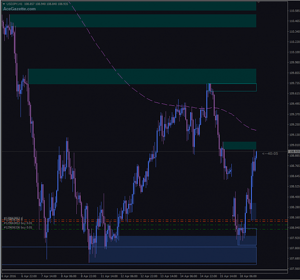Click the 11 Apr 14:00 time label

(109, 276)
